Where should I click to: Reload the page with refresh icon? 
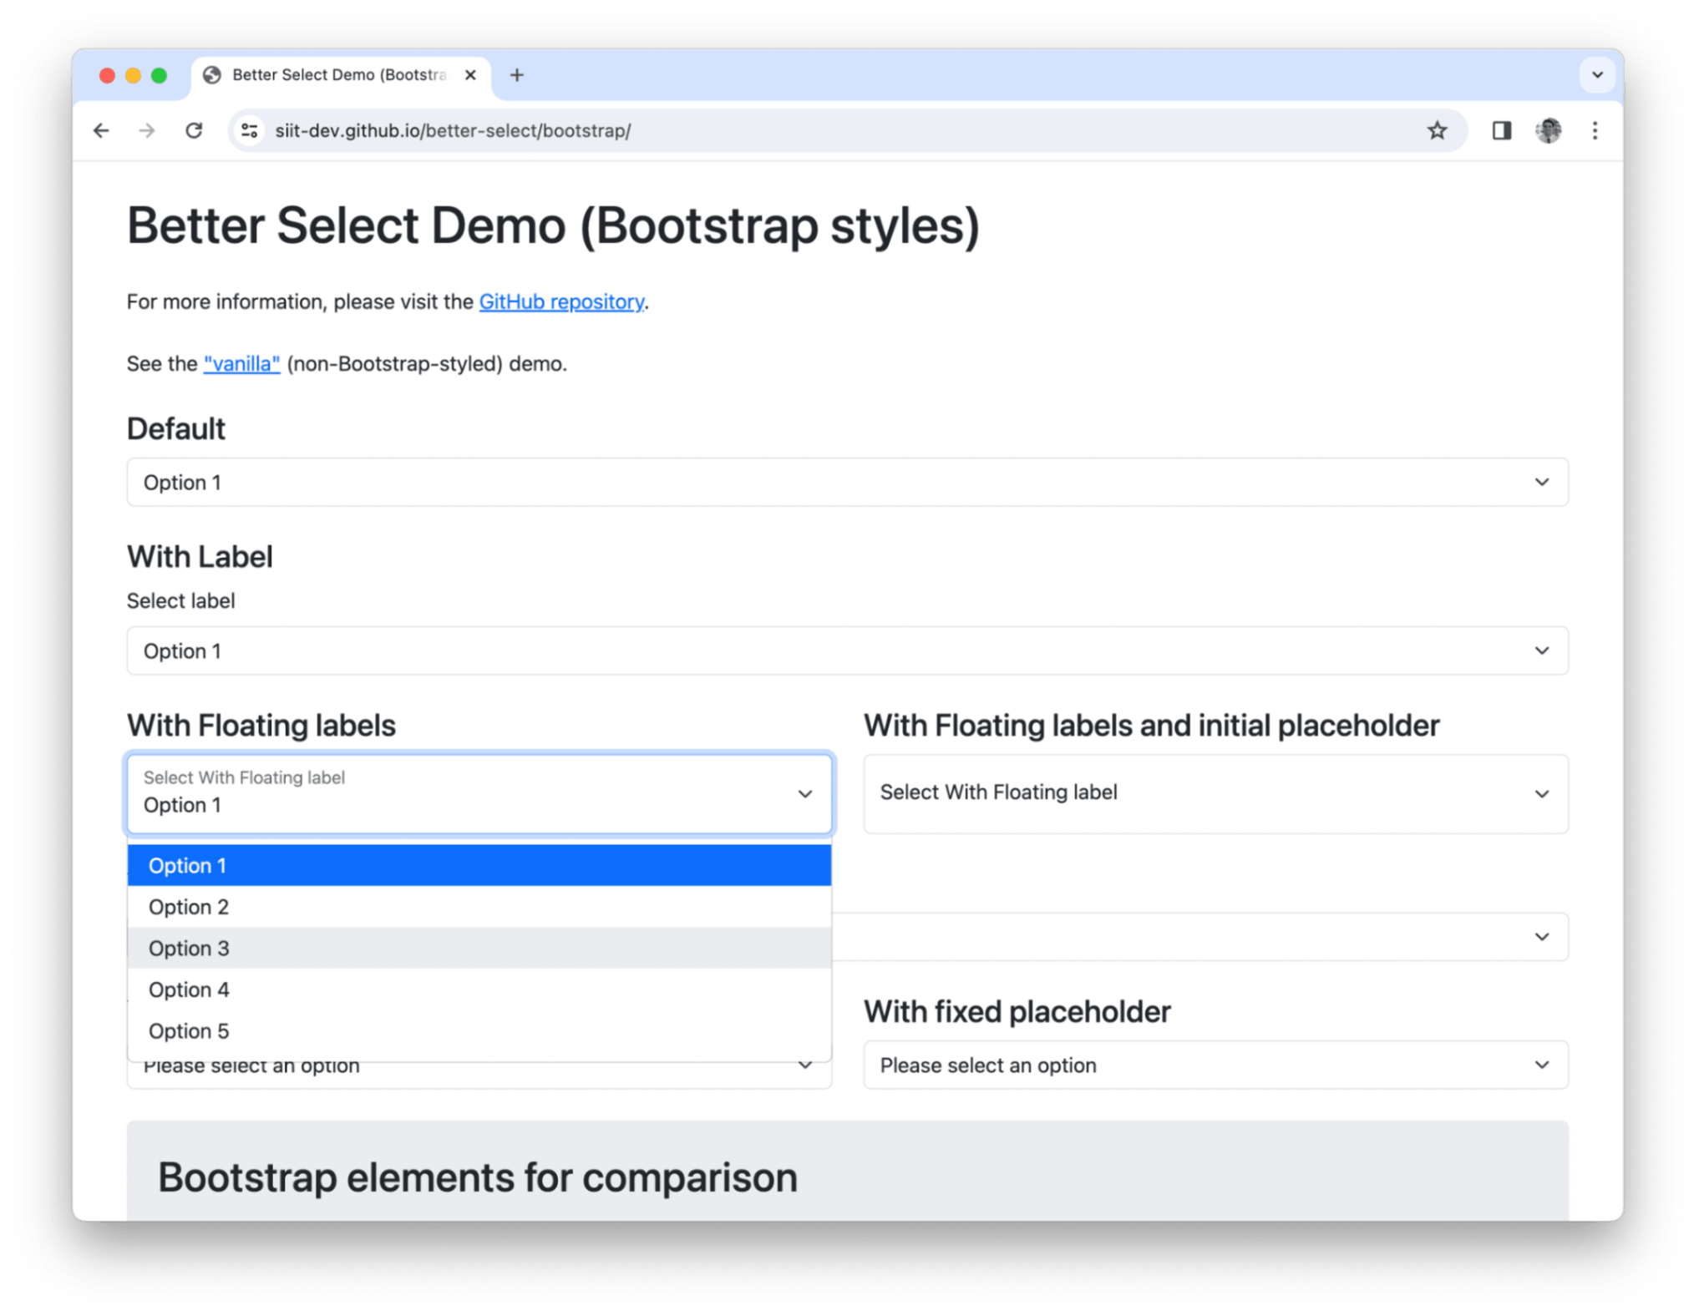click(x=194, y=130)
